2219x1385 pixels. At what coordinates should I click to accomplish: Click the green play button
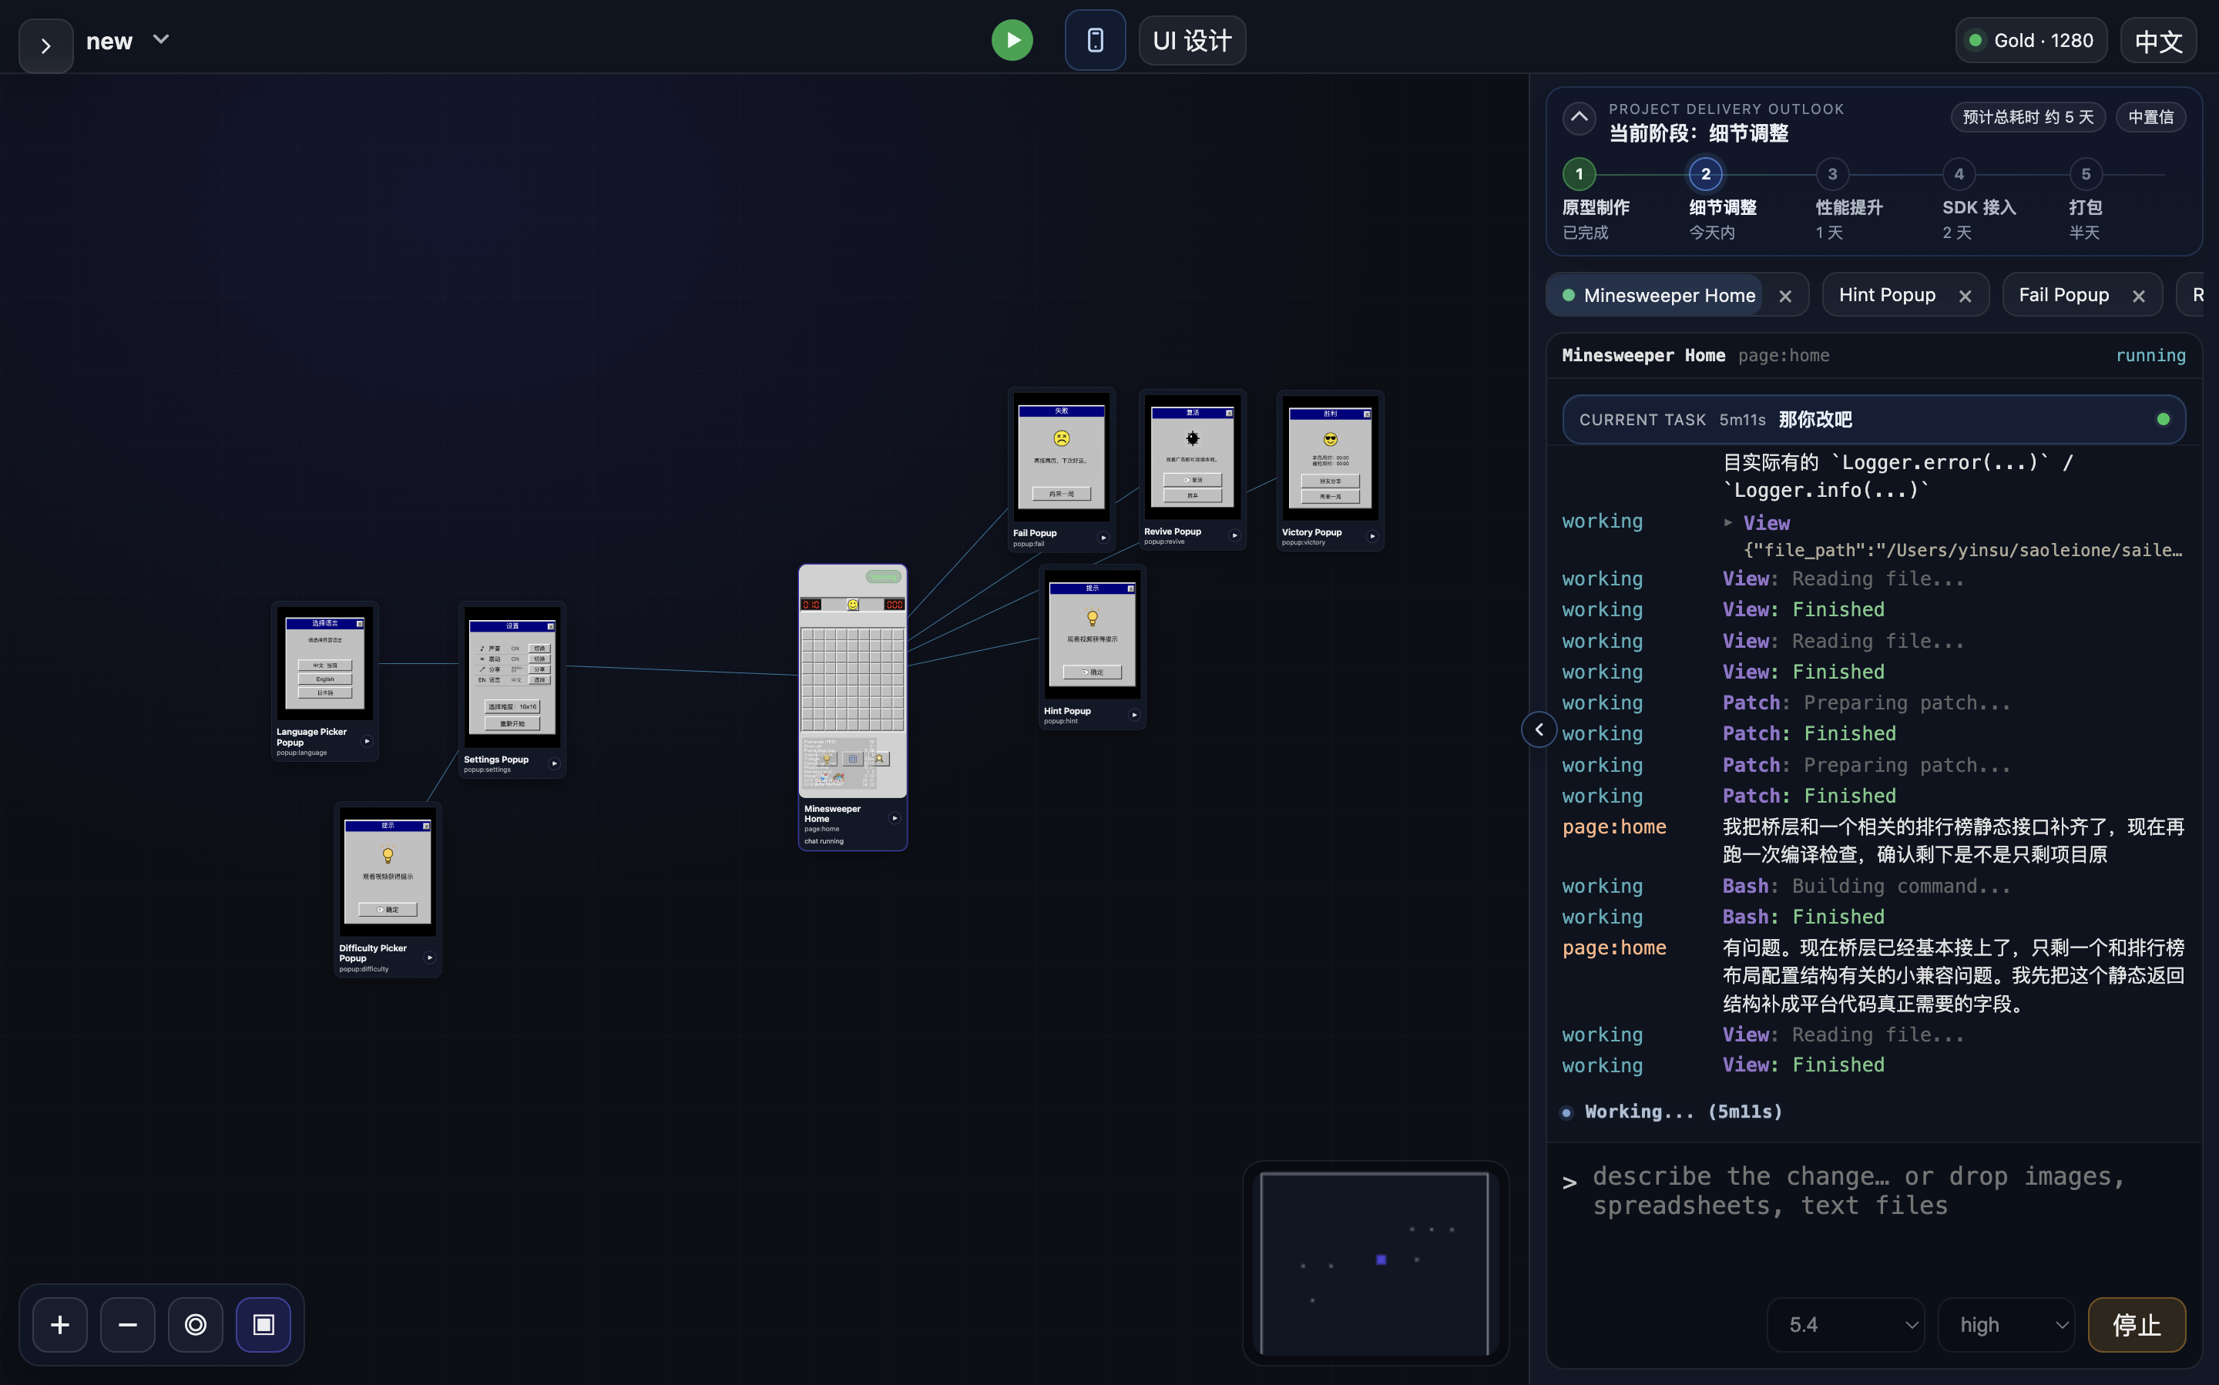point(1012,40)
